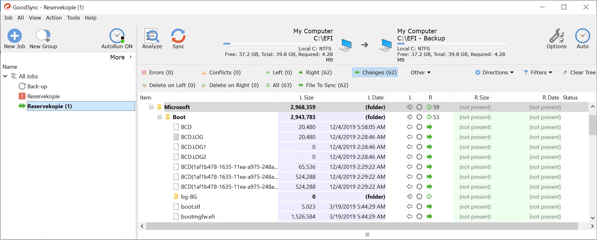Select the Back-up job in tree
The width and height of the screenshot is (597, 240).
point(37,86)
